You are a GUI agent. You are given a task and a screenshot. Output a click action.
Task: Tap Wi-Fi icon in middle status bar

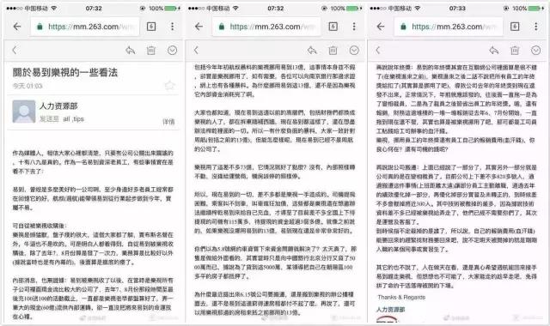[x=235, y=8]
